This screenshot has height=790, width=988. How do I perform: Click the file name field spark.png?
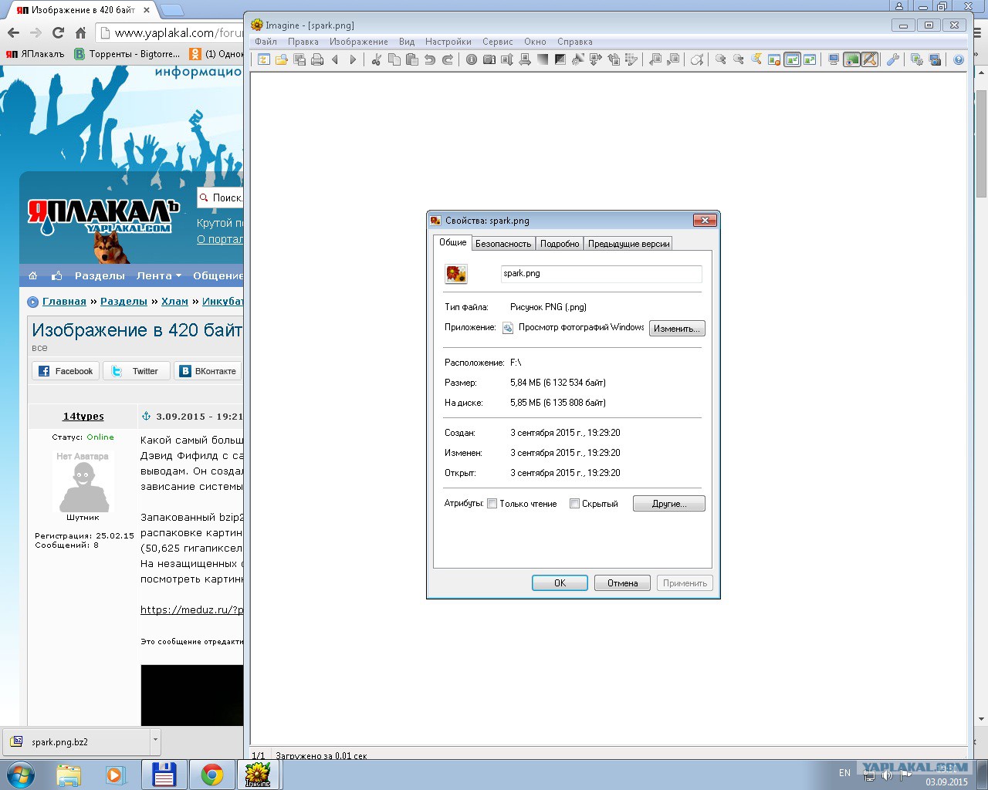tap(601, 274)
